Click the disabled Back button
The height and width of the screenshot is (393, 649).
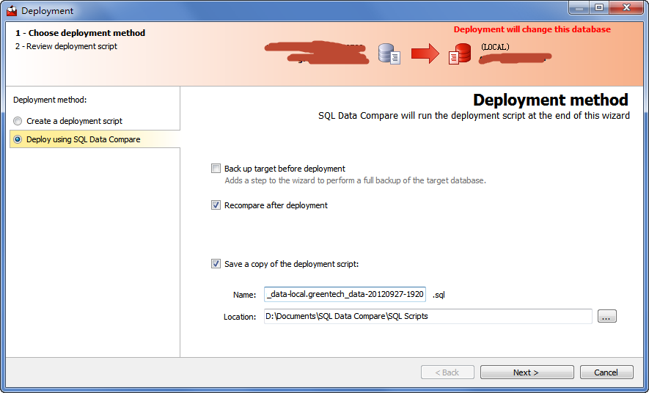[x=447, y=372]
